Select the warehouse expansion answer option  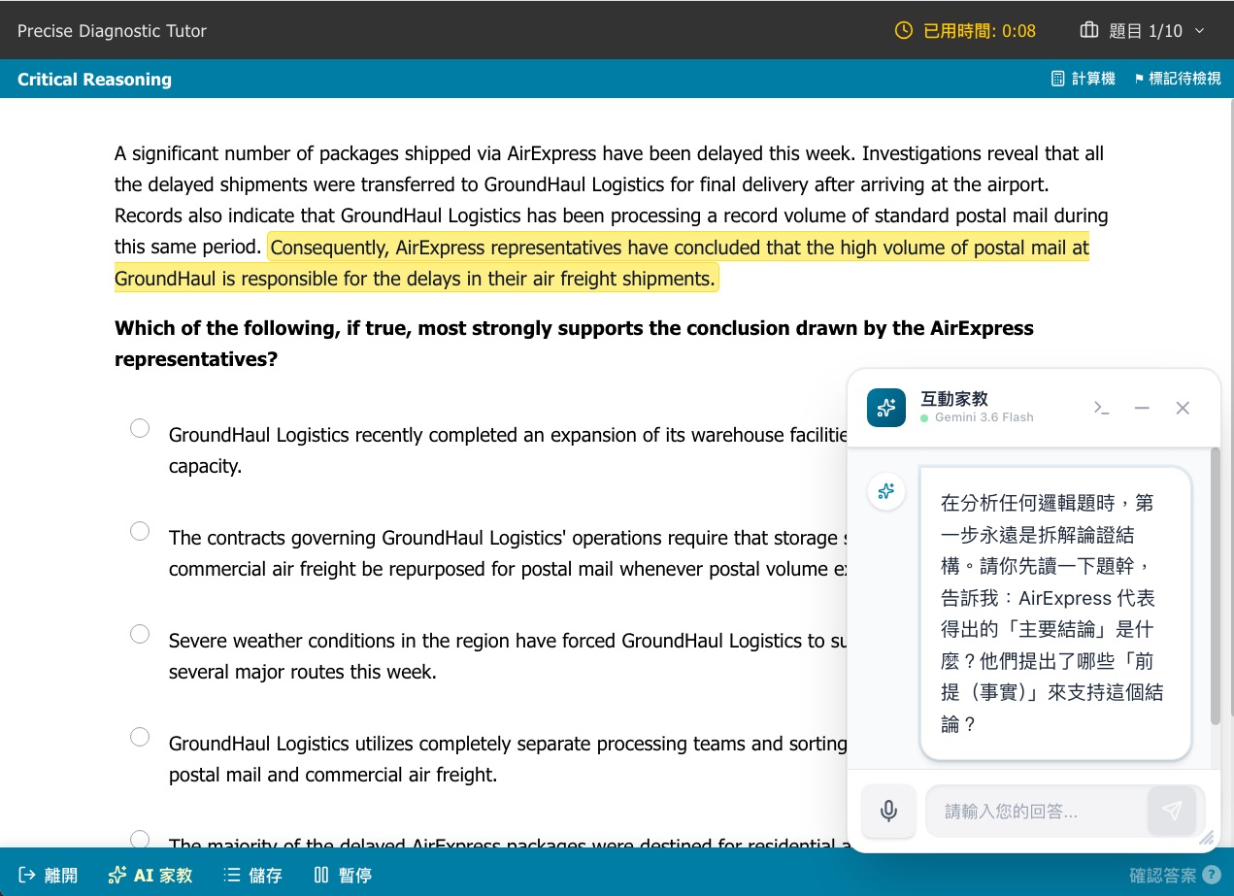(140, 428)
